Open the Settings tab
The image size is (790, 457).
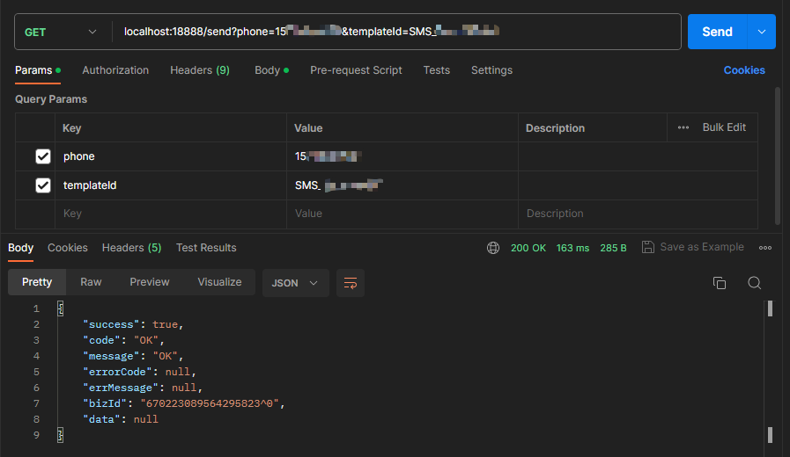tap(491, 70)
